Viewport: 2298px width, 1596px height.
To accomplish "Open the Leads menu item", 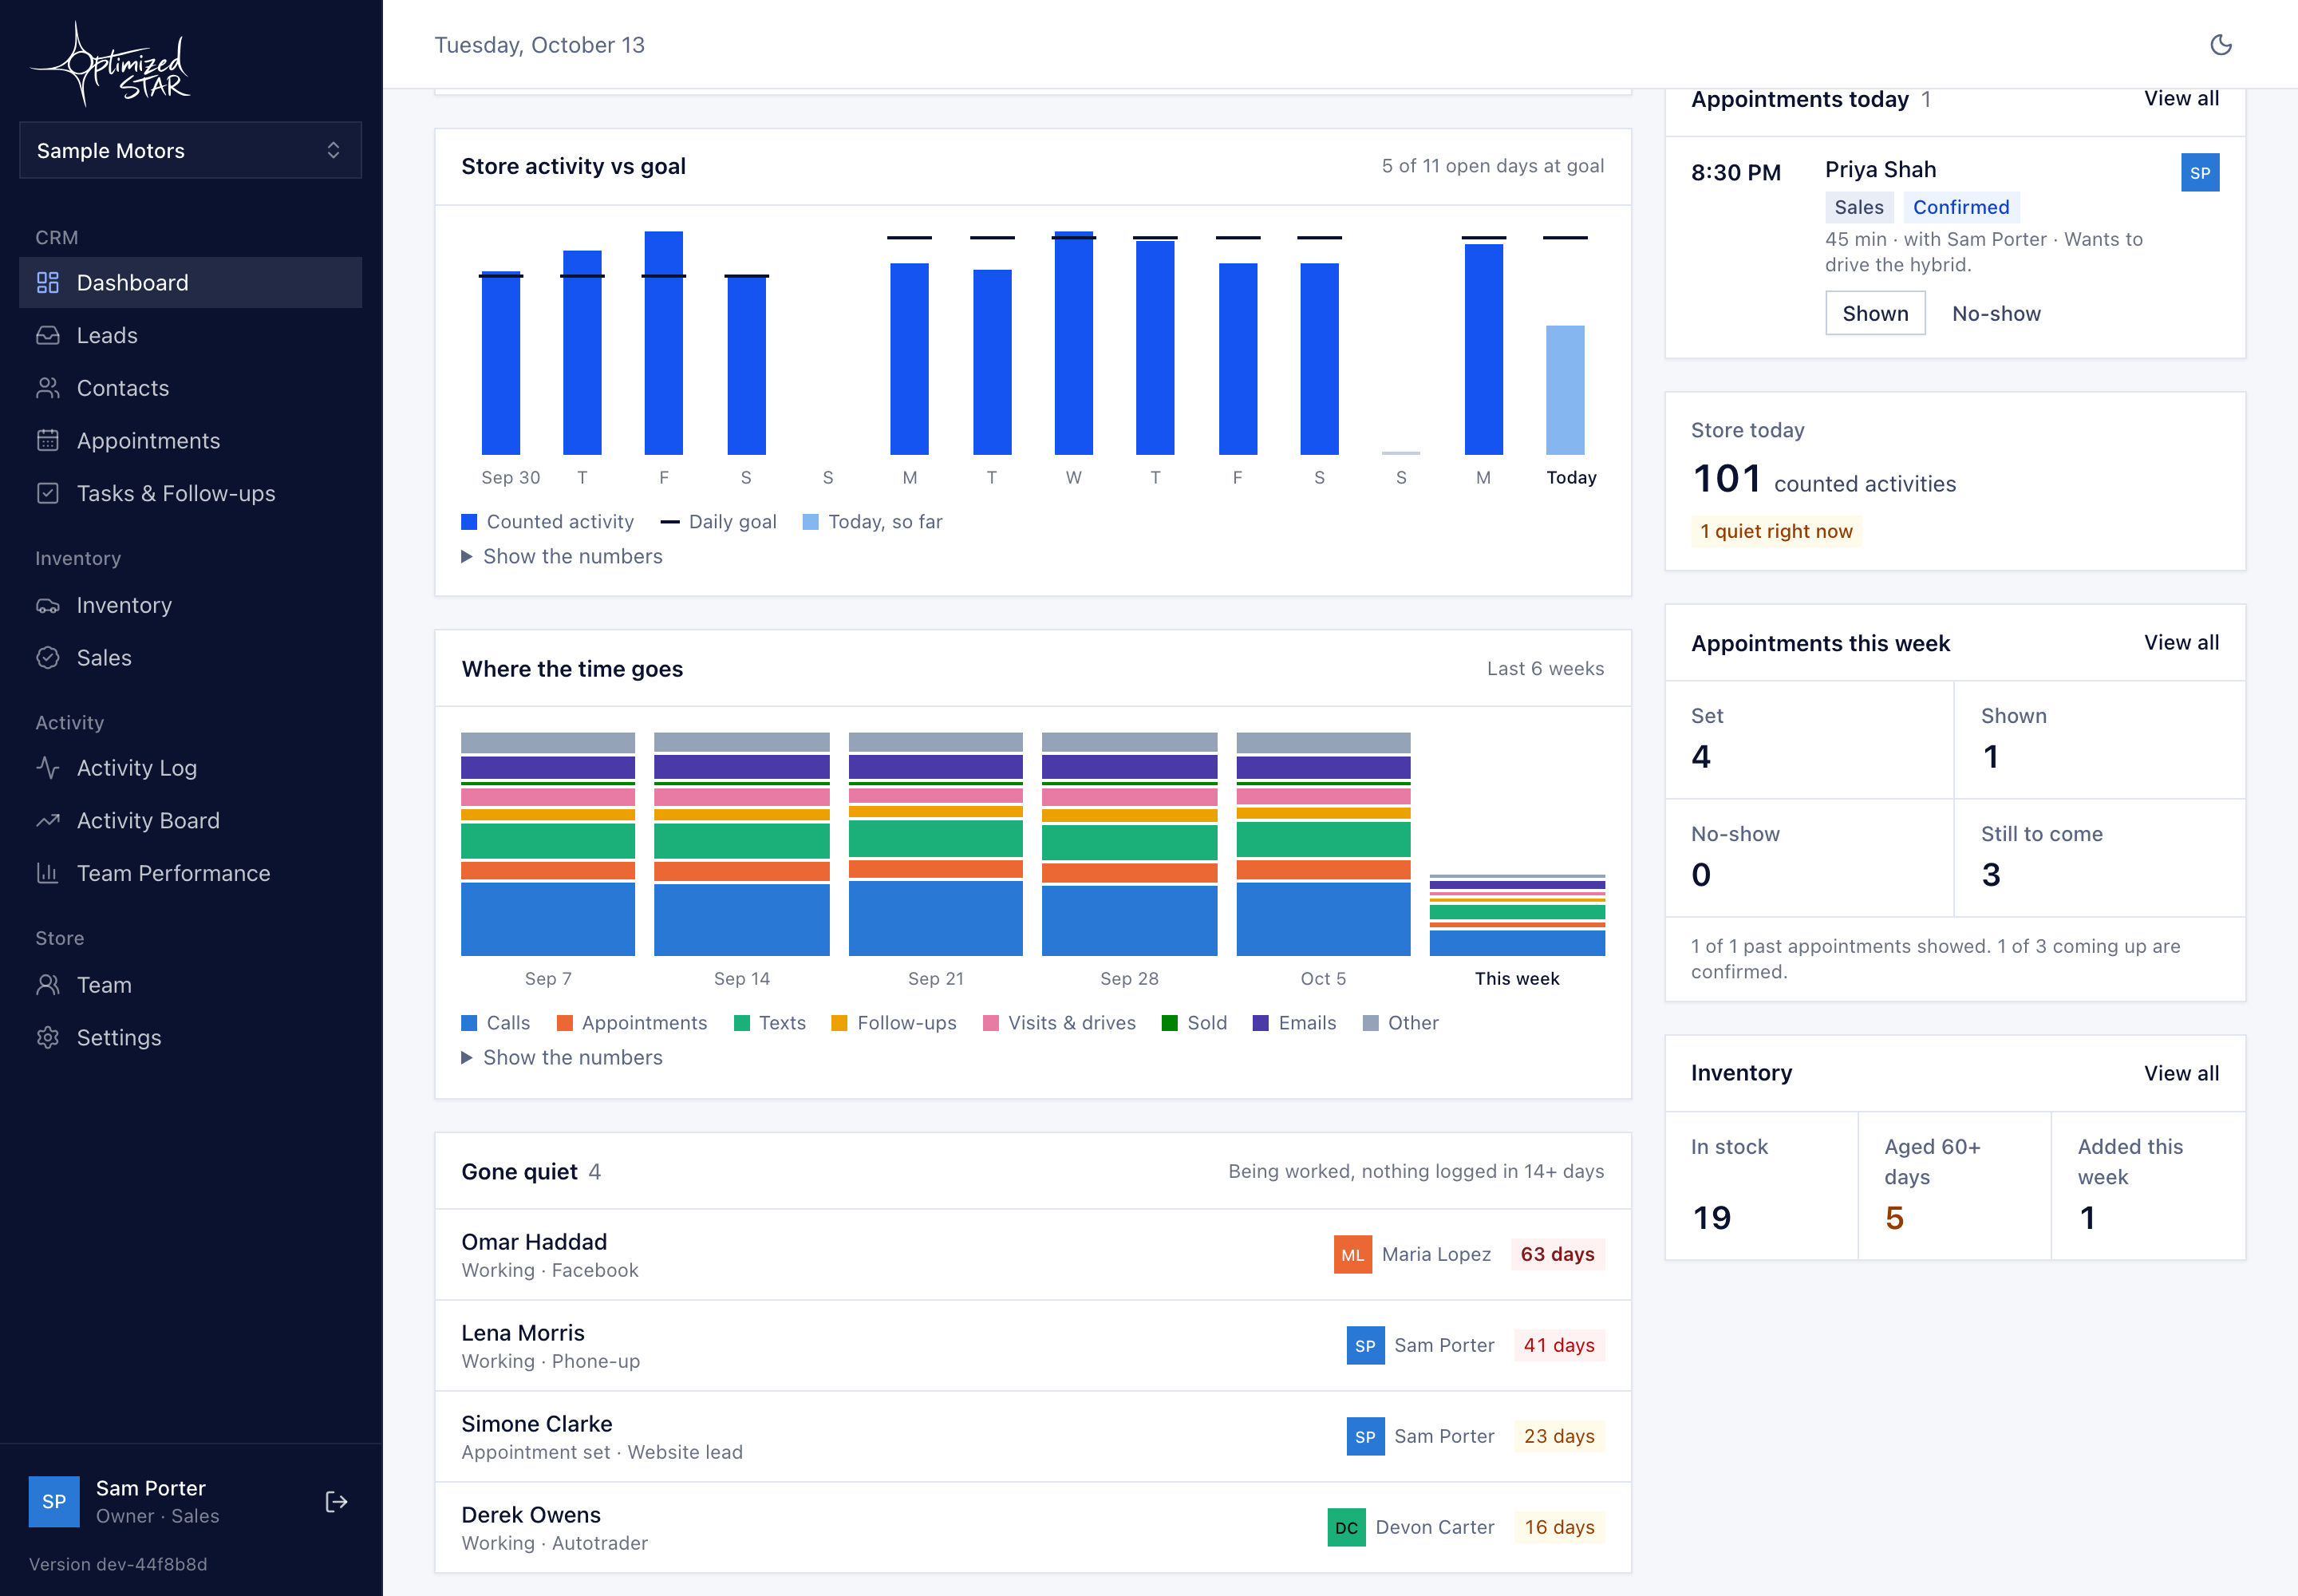I will 190,336.
